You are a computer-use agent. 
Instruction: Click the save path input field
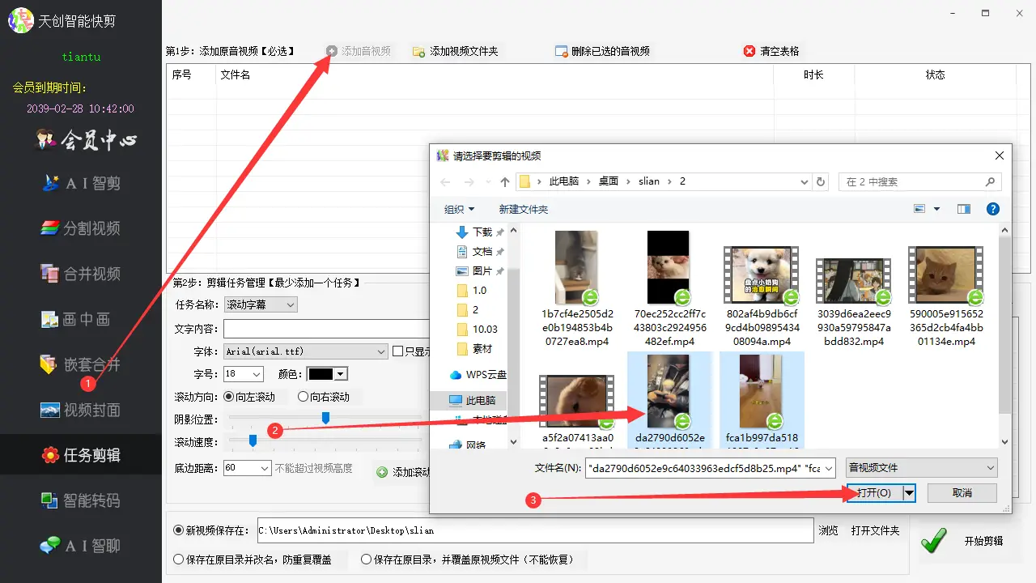(x=535, y=530)
